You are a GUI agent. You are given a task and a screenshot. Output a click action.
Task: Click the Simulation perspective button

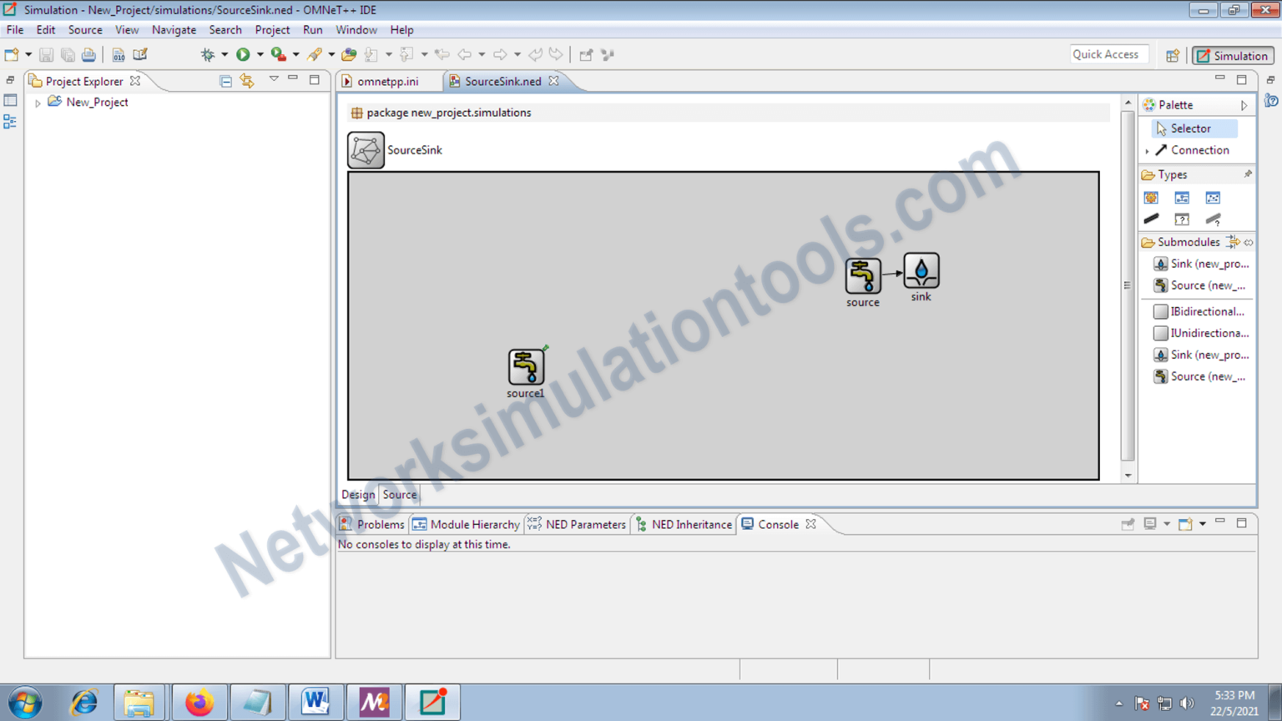click(x=1233, y=54)
